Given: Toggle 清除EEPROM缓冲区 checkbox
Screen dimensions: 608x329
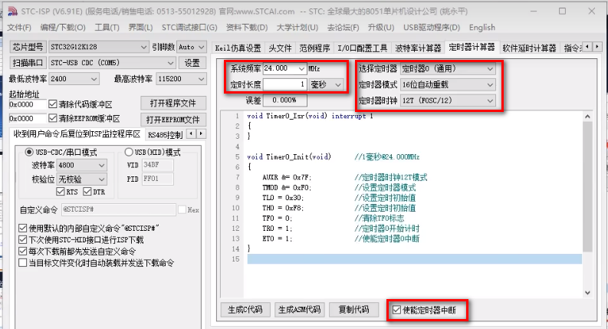Looking at the screenshot, I should [53, 118].
